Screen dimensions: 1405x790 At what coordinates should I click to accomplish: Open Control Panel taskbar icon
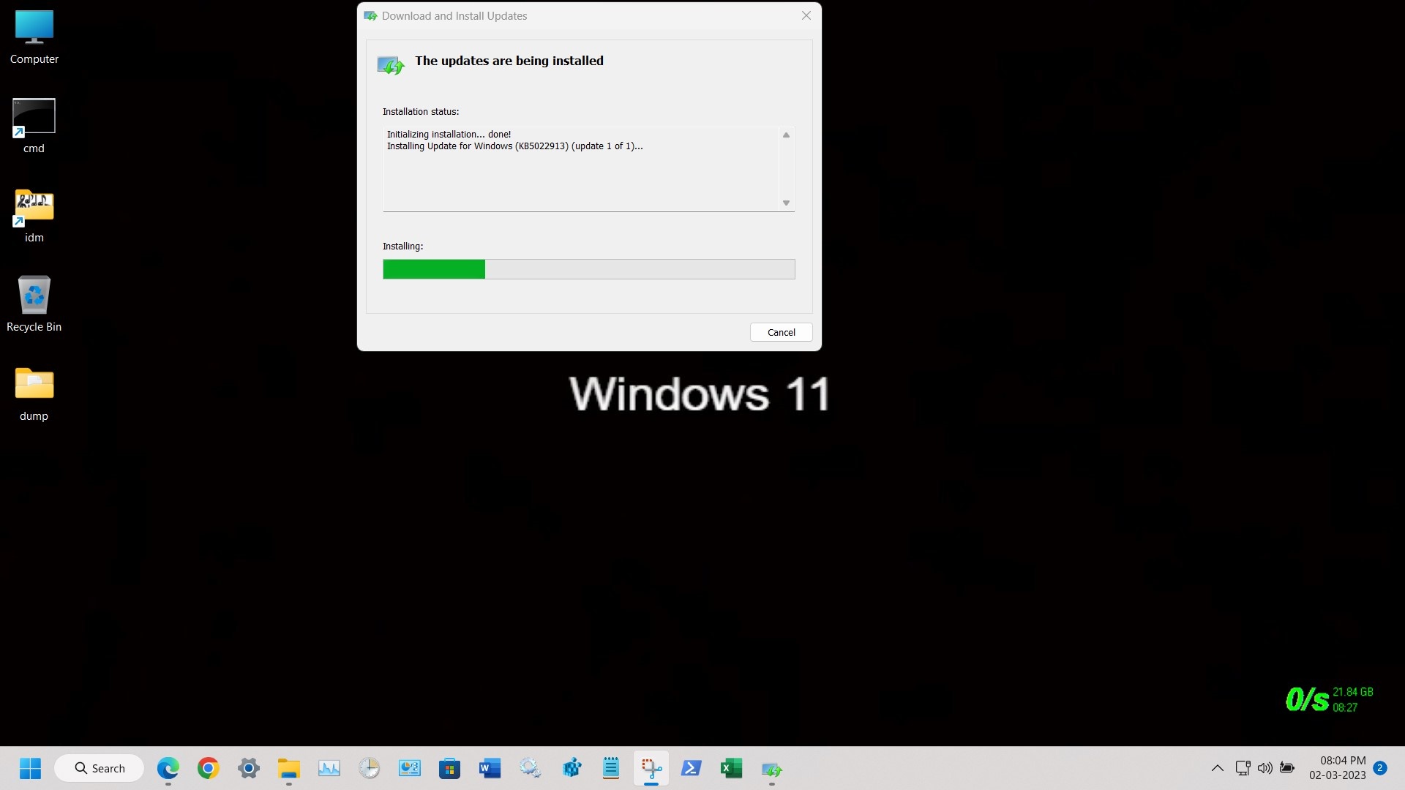[410, 768]
